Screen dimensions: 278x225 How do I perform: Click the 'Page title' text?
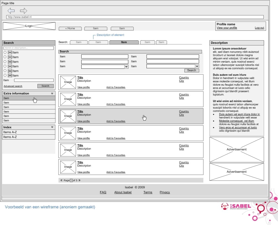[8, 3]
